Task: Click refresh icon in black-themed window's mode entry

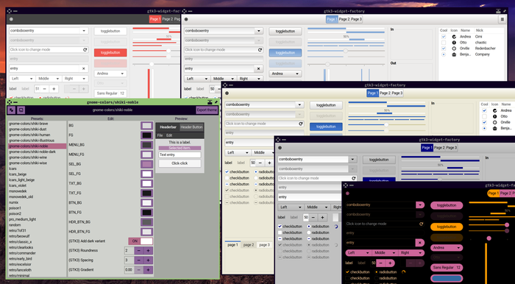Action: click(421, 224)
